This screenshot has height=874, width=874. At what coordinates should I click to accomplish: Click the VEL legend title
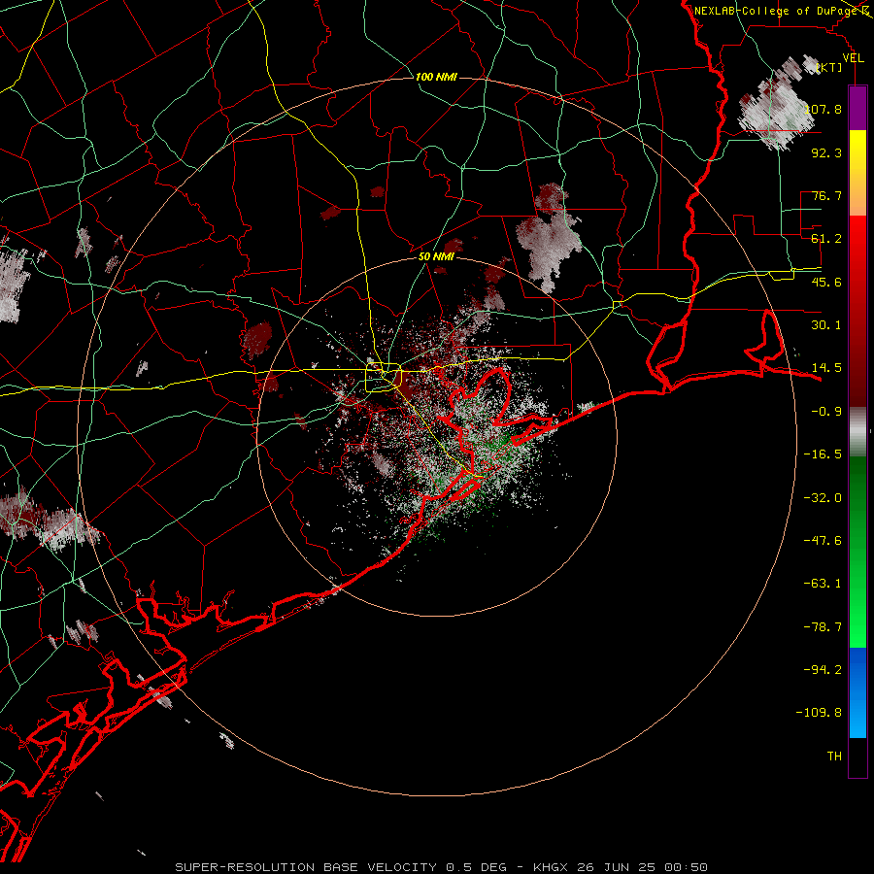(x=853, y=58)
